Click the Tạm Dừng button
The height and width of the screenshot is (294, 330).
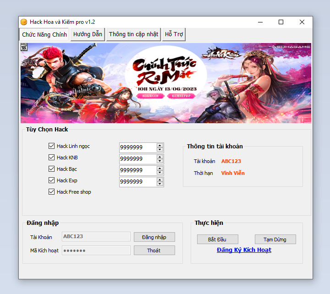[x=275, y=240]
